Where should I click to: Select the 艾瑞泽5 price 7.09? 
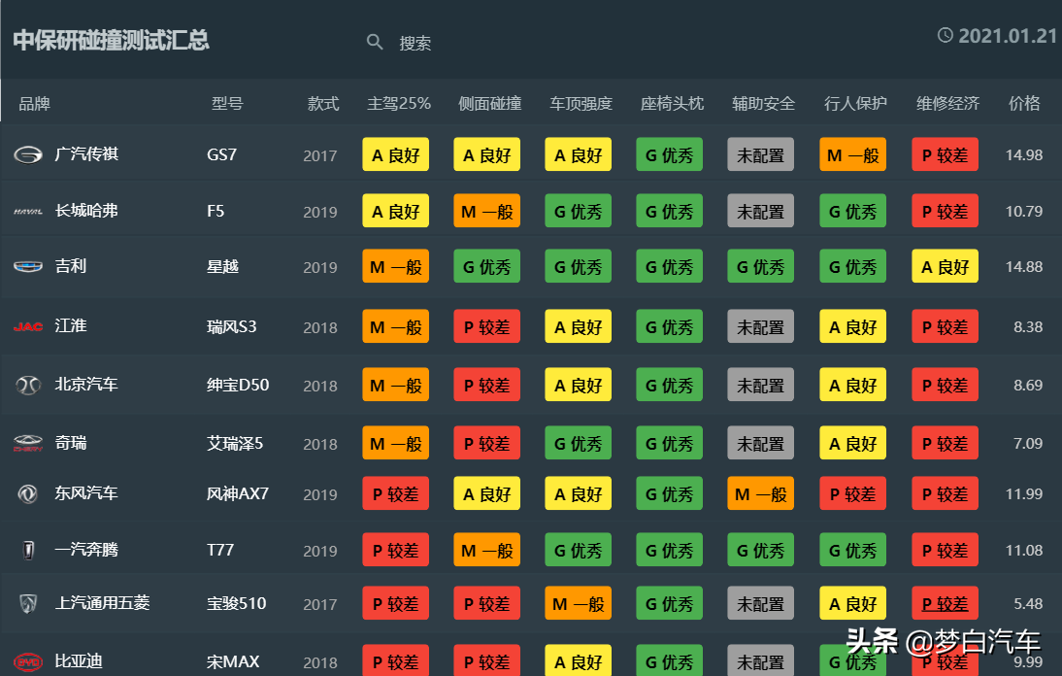click(1028, 444)
